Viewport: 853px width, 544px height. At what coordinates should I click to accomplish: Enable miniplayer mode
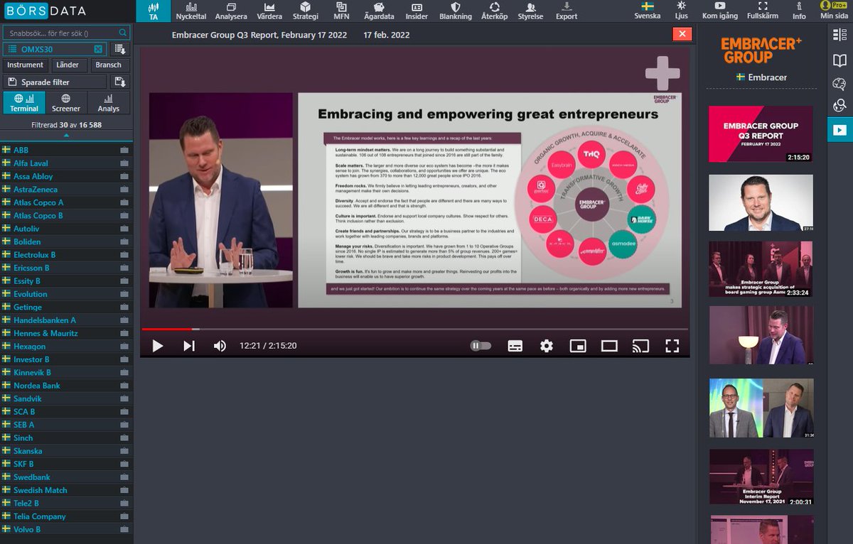point(578,346)
